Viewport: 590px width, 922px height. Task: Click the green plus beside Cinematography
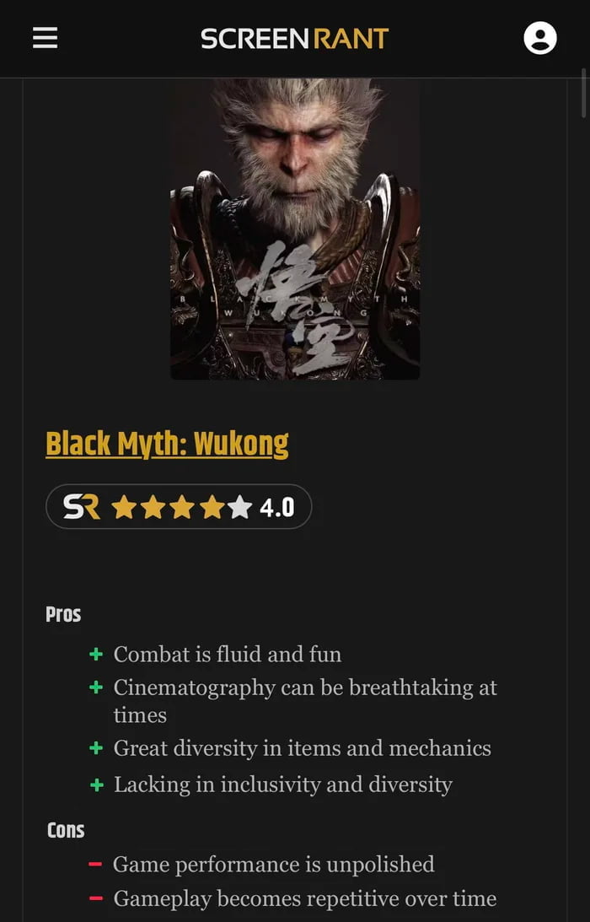point(96,687)
